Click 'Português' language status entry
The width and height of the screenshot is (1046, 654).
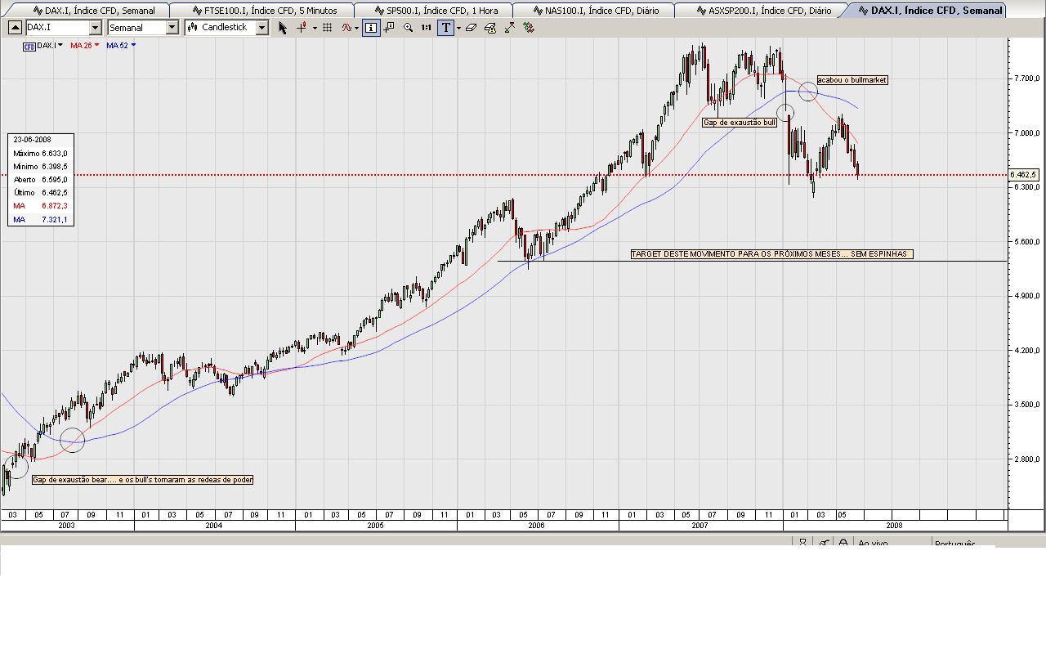coord(954,543)
